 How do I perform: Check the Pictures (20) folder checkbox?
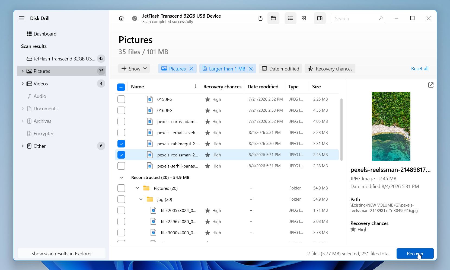pos(121,188)
